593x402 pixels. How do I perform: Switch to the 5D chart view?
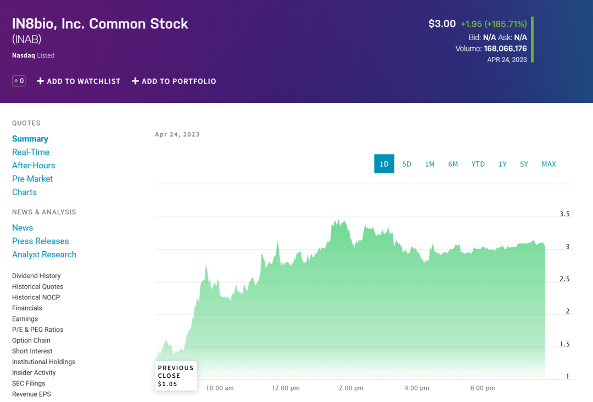pyautogui.click(x=406, y=163)
